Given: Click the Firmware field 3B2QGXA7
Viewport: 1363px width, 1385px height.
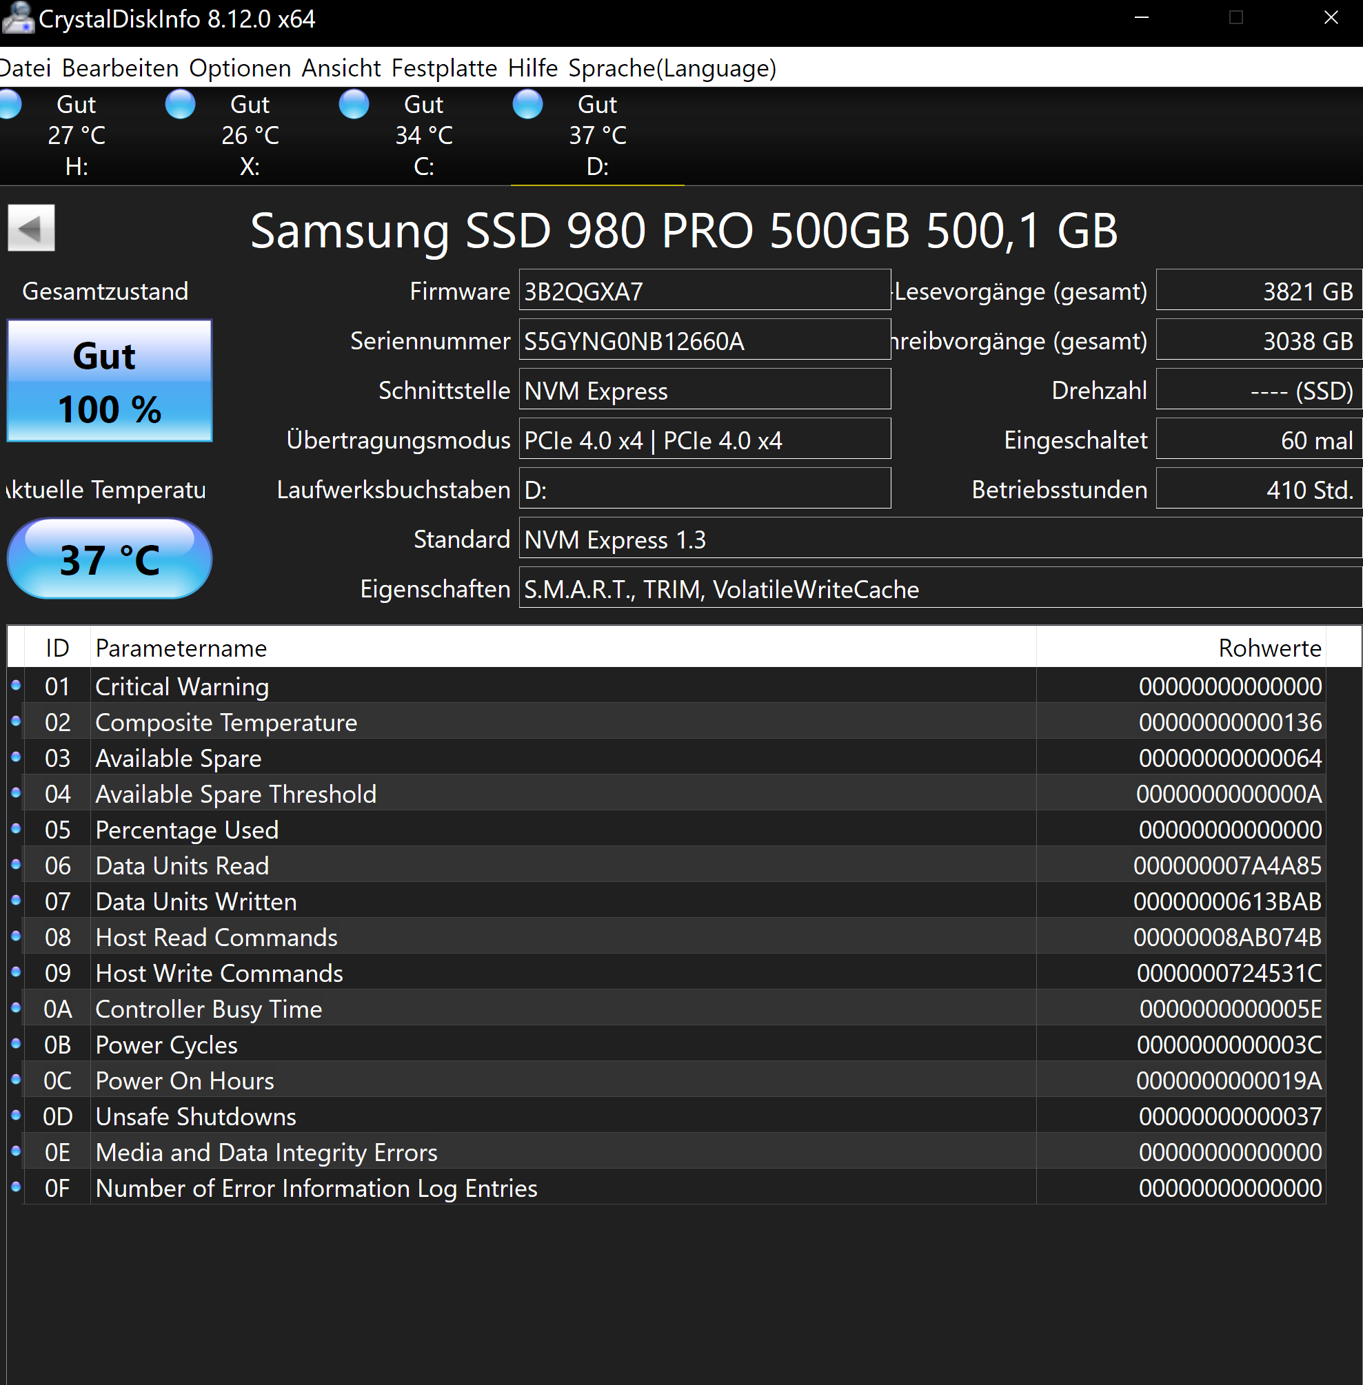Looking at the screenshot, I should click(705, 289).
